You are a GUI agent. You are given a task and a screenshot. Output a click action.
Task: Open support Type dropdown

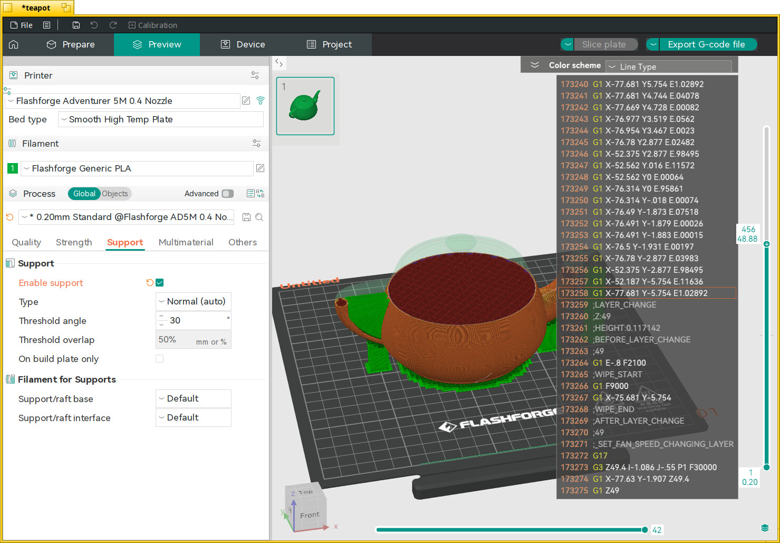194,301
